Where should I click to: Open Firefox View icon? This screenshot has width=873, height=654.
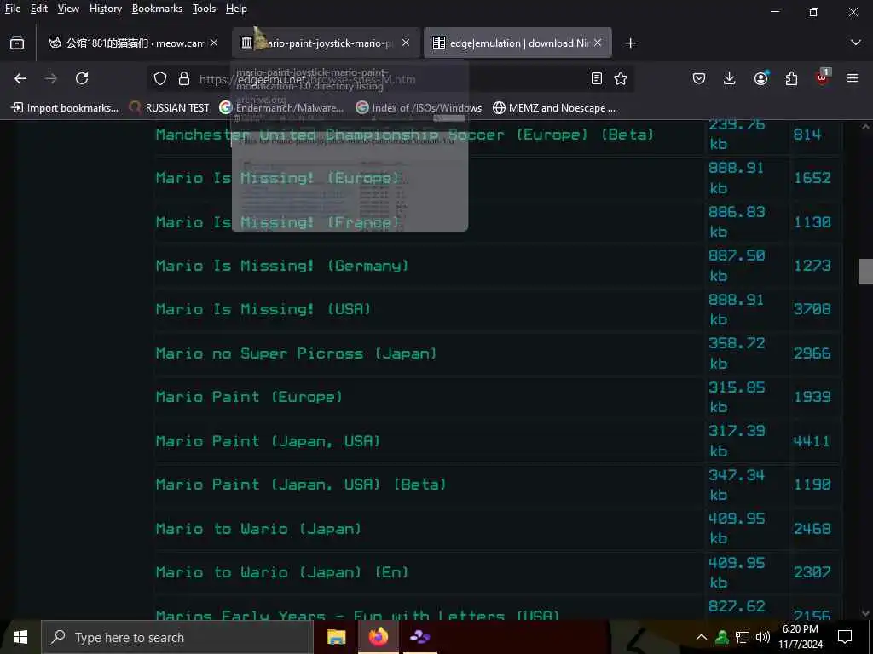[x=17, y=43]
